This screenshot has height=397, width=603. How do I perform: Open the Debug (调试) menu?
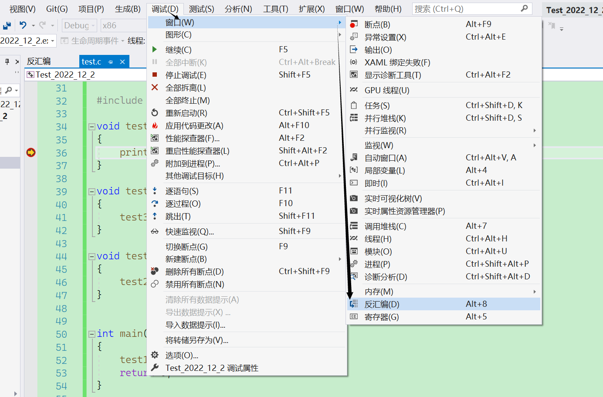165,9
